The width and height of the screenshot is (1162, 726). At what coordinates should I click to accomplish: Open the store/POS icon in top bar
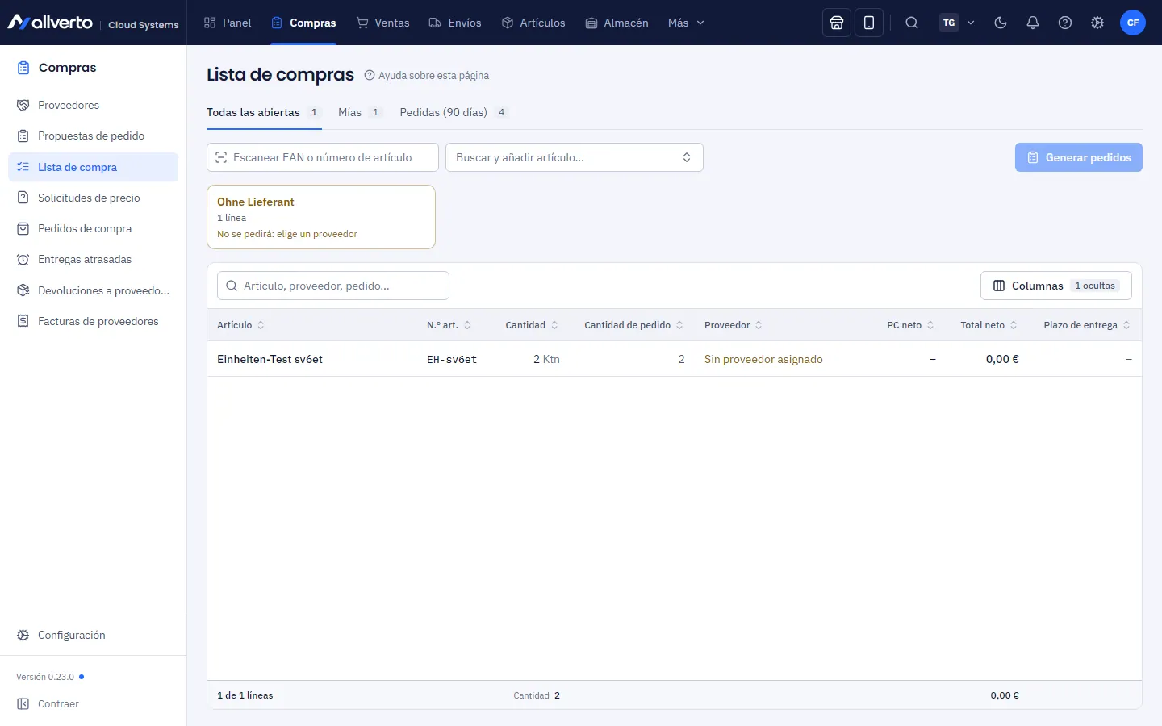[x=837, y=23]
